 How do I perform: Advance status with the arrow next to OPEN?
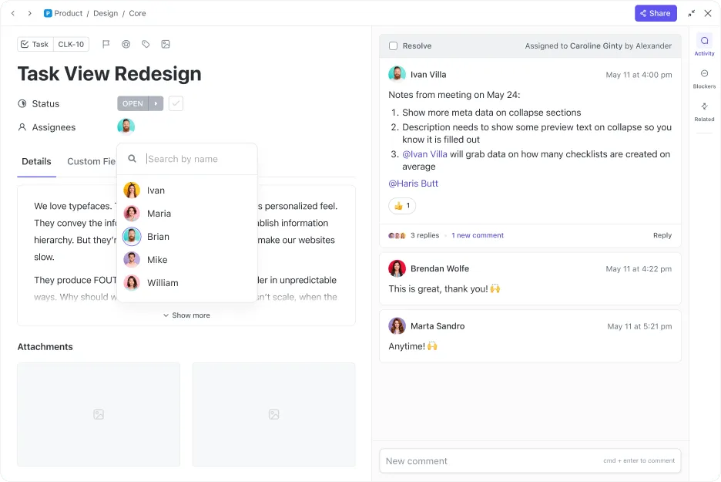click(x=156, y=103)
